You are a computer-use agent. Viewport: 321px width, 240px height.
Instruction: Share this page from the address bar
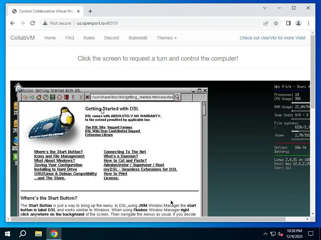[x=266, y=23]
